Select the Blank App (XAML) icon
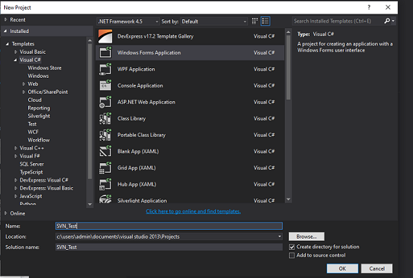 [105, 151]
